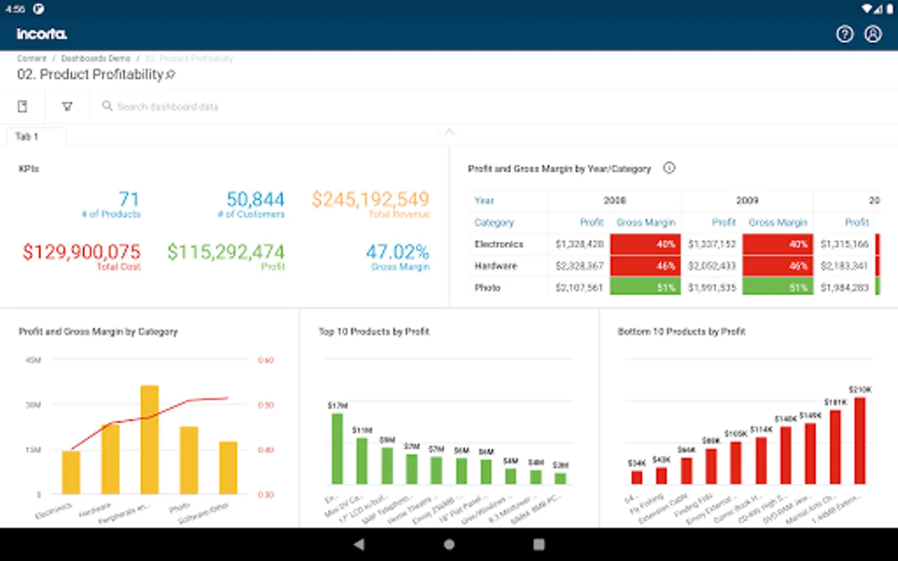Click the Photo yellow bar in category chart

[189, 460]
